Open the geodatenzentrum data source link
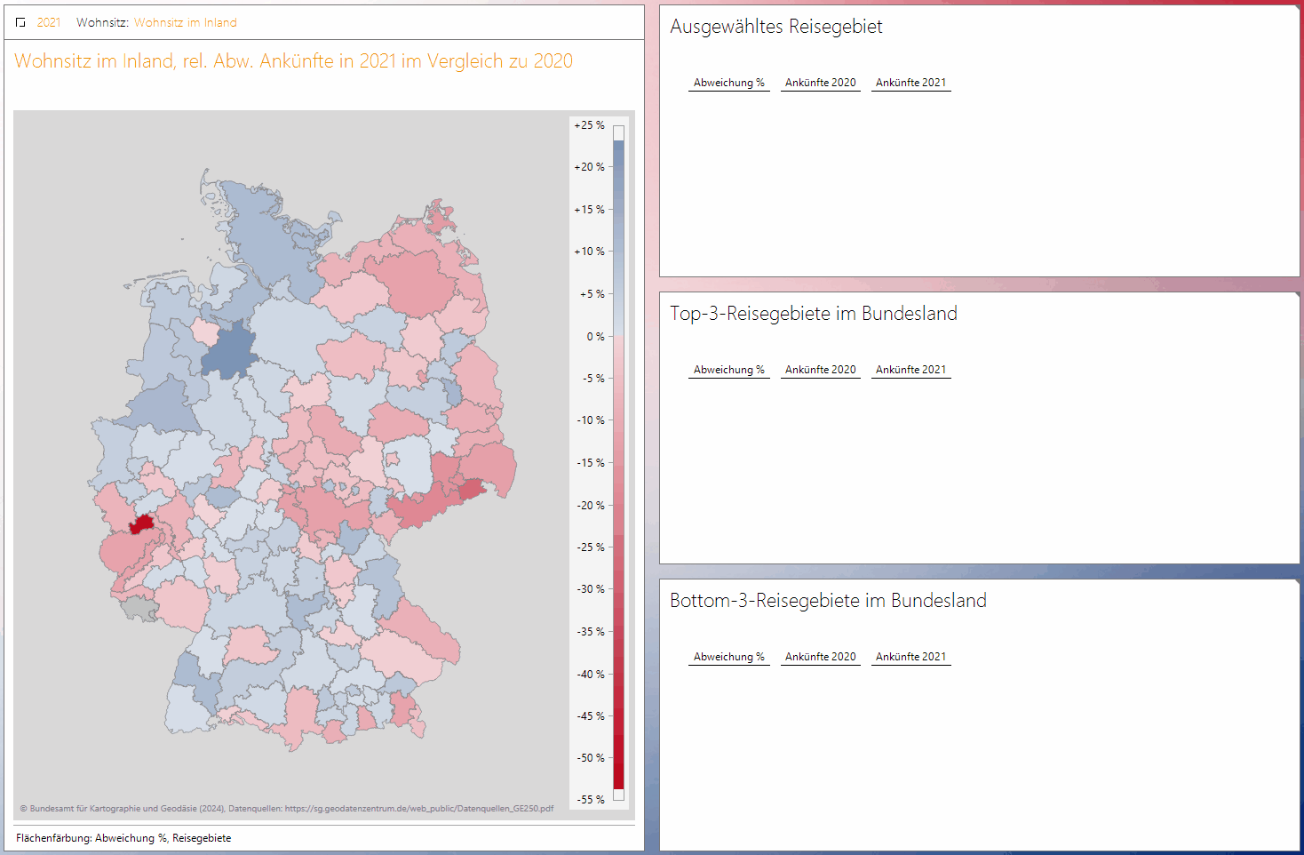The image size is (1304, 855). coord(418,809)
